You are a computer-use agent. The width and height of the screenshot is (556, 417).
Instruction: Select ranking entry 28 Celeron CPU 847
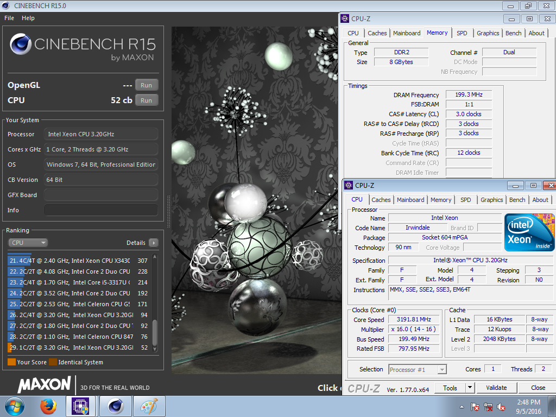point(78,337)
